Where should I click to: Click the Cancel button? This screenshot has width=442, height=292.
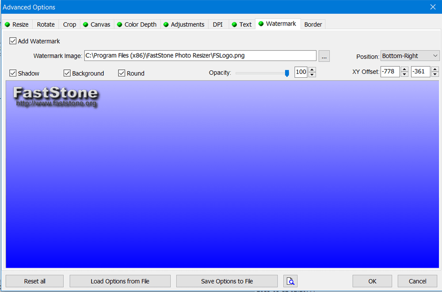pyautogui.click(x=418, y=281)
